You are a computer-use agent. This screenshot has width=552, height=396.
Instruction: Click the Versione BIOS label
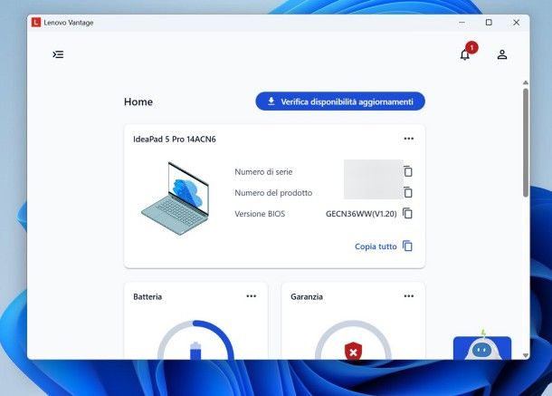pyautogui.click(x=260, y=214)
